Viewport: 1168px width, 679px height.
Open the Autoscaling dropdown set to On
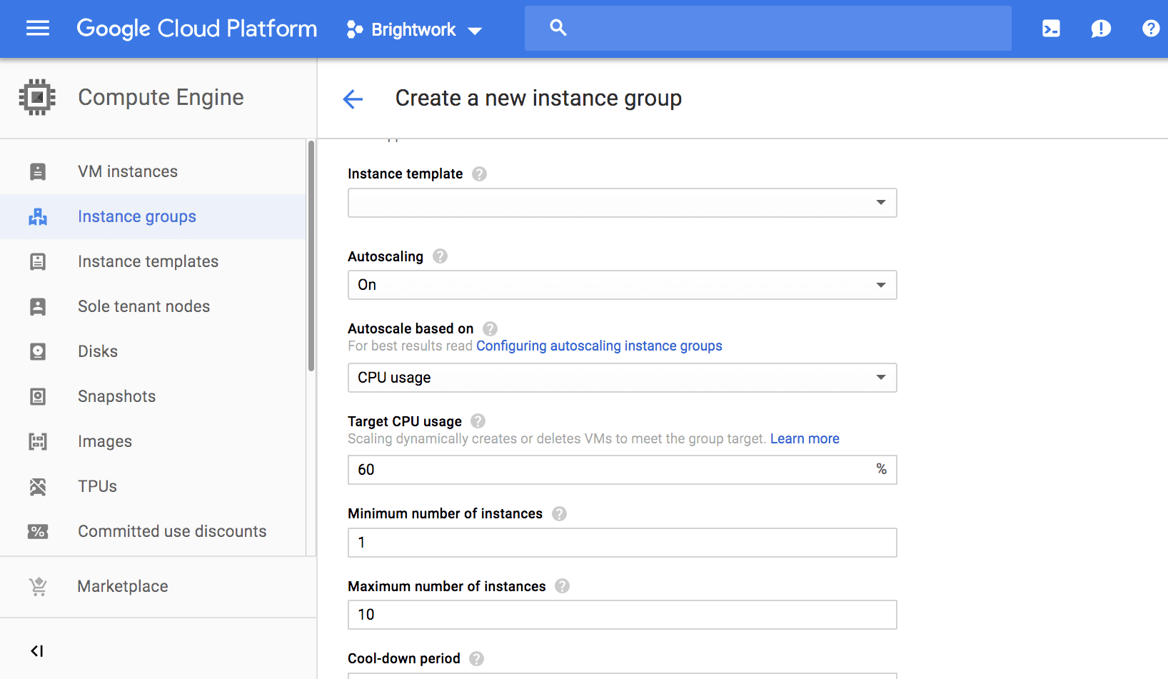point(622,285)
